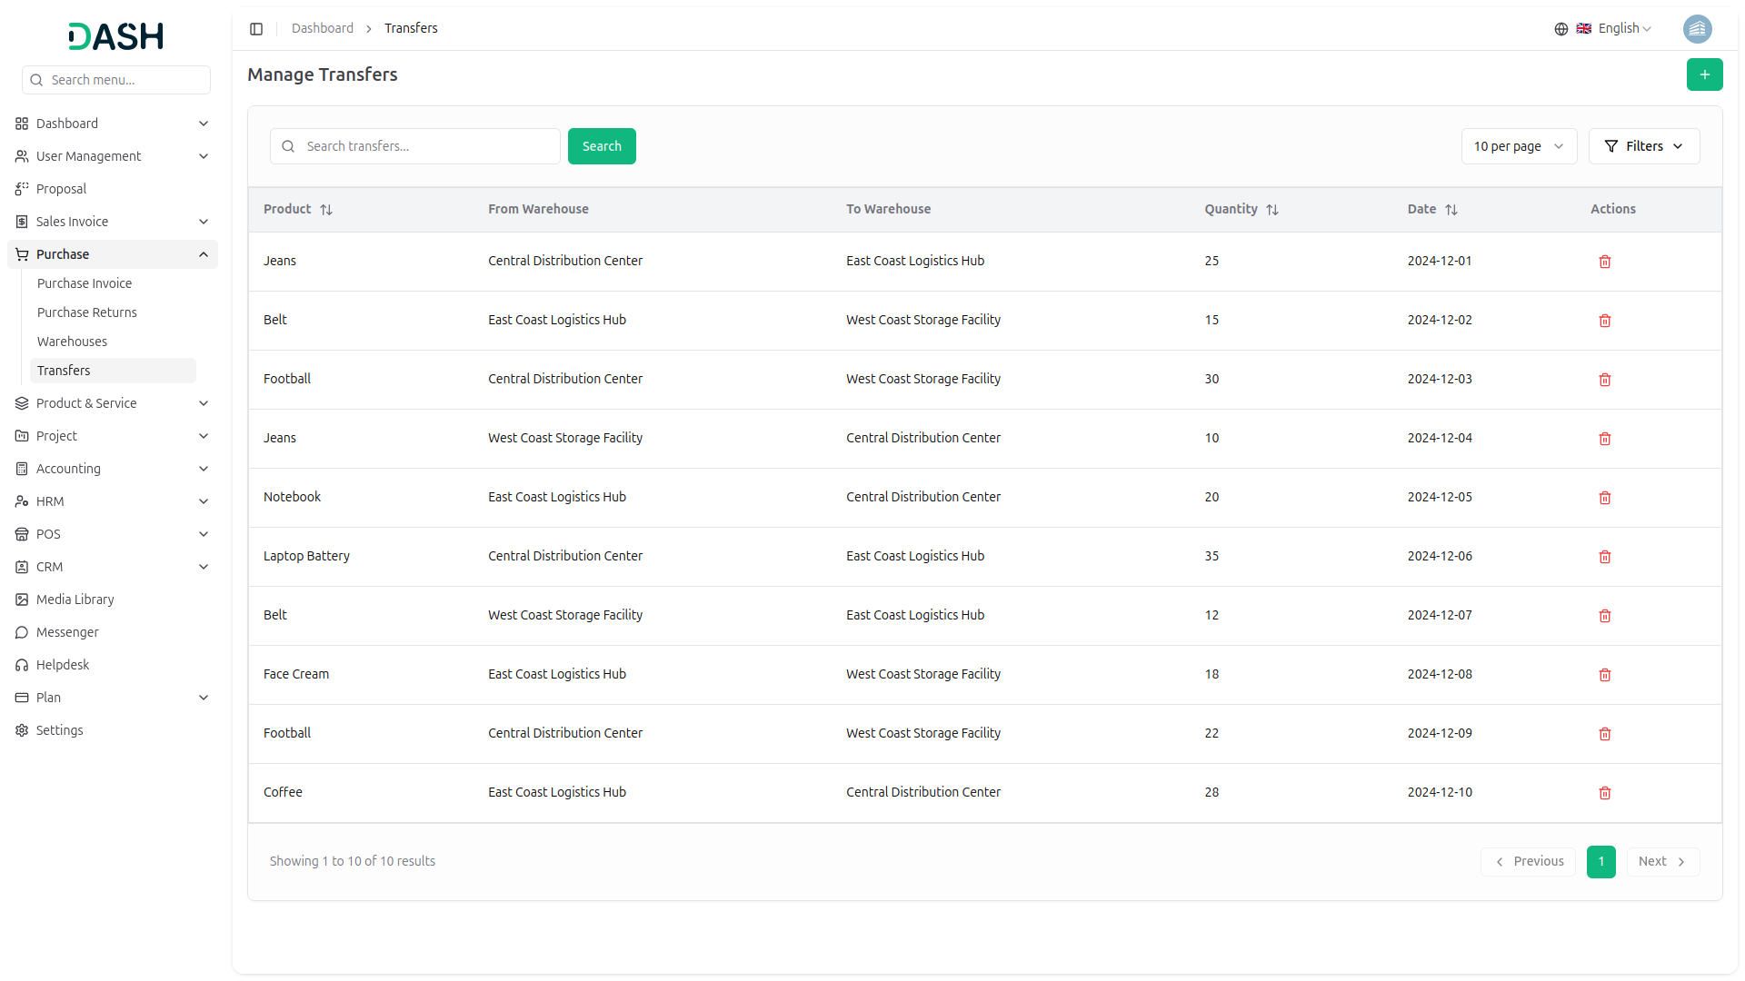
Task: Open Warehouses in the sidebar
Action: coord(72,342)
